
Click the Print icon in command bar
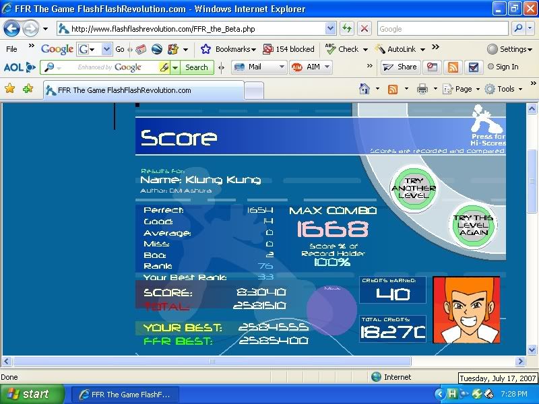click(422, 89)
